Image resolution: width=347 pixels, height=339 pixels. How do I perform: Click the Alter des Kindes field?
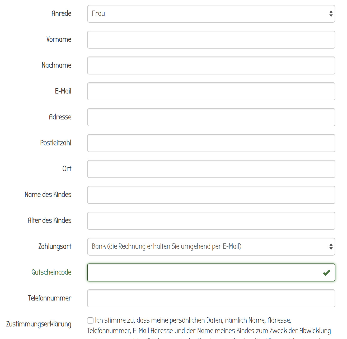(x=211, y=221)
